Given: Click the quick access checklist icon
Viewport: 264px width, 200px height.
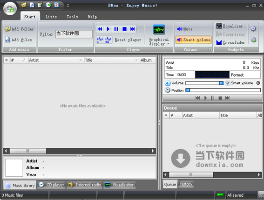Looking at the screenshot, I should pyautogui.click(x=57, y=5).
